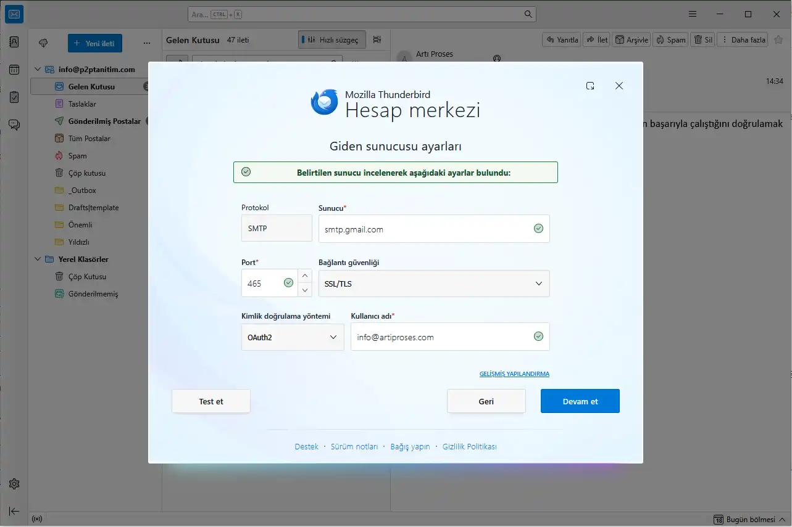Click the contact icon beside Artı Proses
Viewport: 792px width, 527px height.
(496, 59)
